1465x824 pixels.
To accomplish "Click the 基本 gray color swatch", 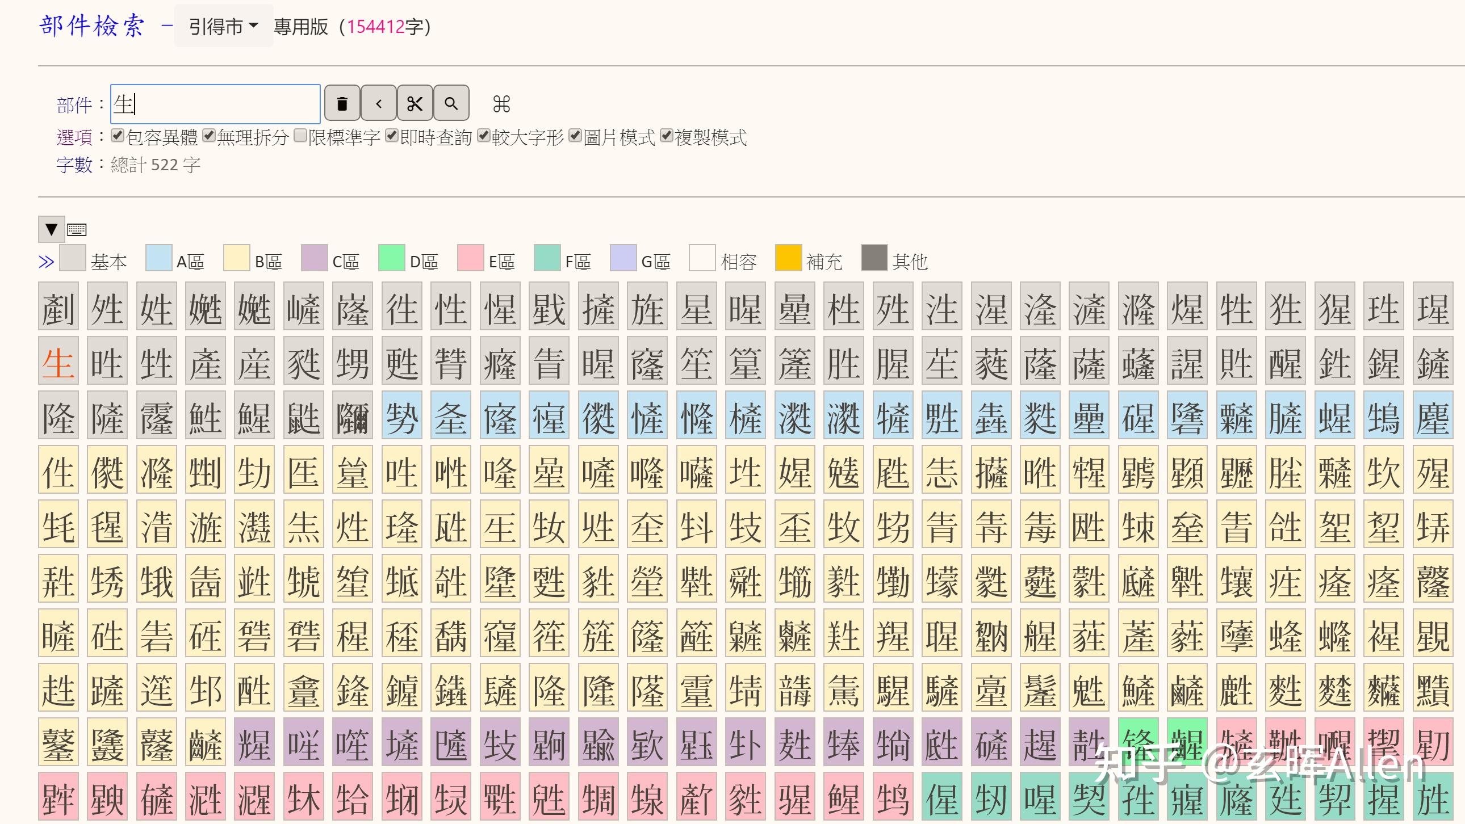I will click(73, 258).
